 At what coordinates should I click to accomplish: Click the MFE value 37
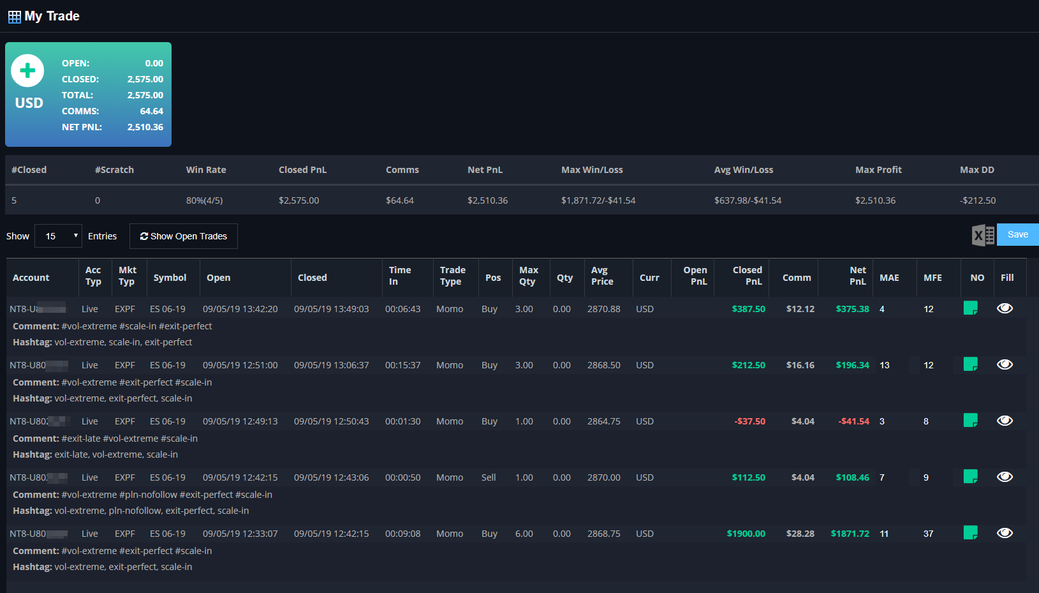point(929,534)
